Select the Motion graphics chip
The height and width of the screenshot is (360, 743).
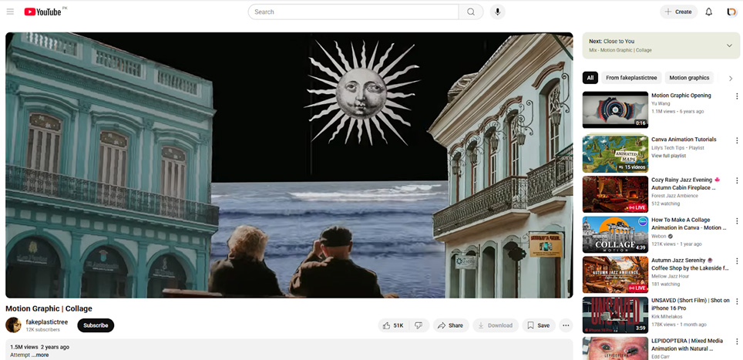pos(688,78)
